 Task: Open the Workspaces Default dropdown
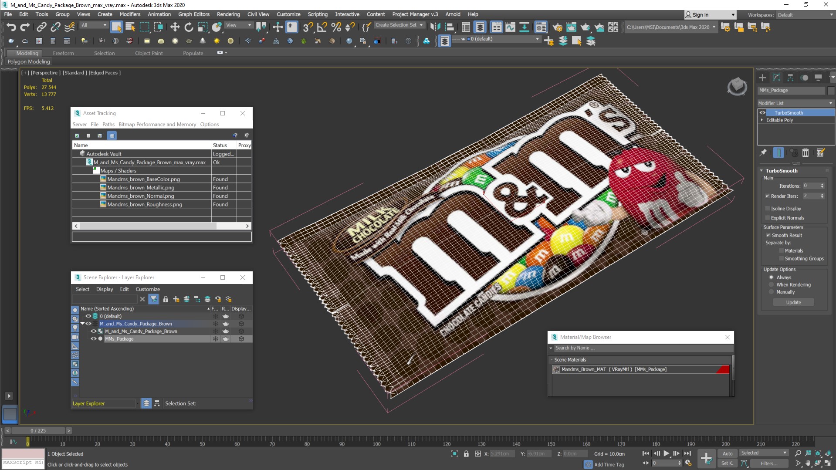pos(805,15)
